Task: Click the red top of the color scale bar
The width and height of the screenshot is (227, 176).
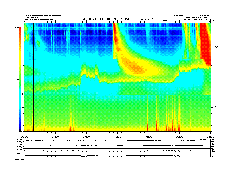Action: tap(20, 30)
